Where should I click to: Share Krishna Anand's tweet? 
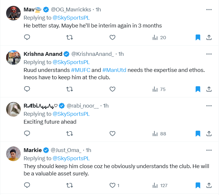tap(209, 89)
